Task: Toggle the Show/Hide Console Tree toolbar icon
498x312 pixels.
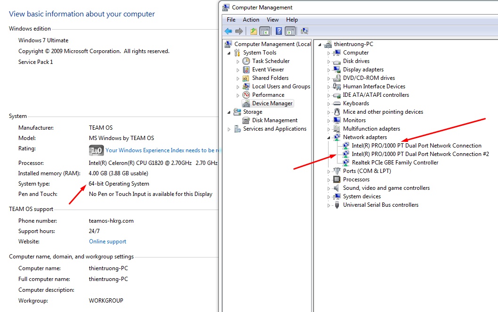Action: [265, 31]
